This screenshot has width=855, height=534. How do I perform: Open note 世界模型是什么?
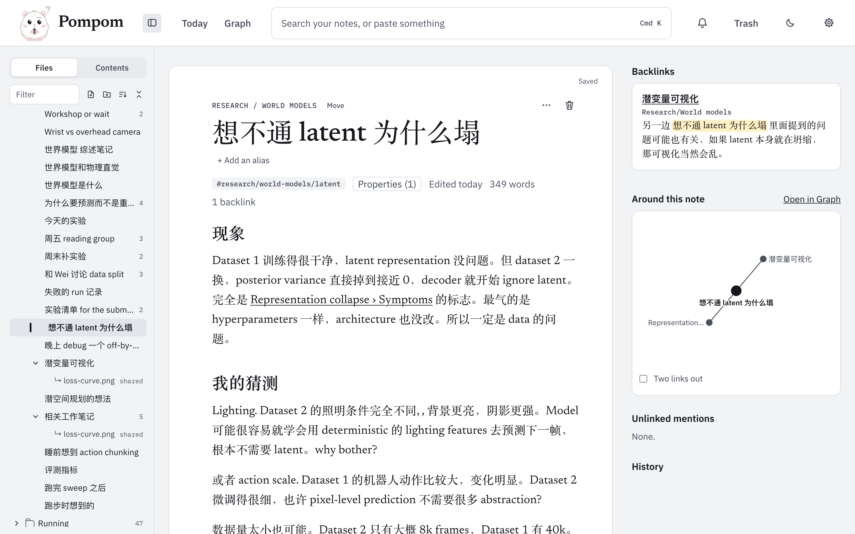coord(78,185)
